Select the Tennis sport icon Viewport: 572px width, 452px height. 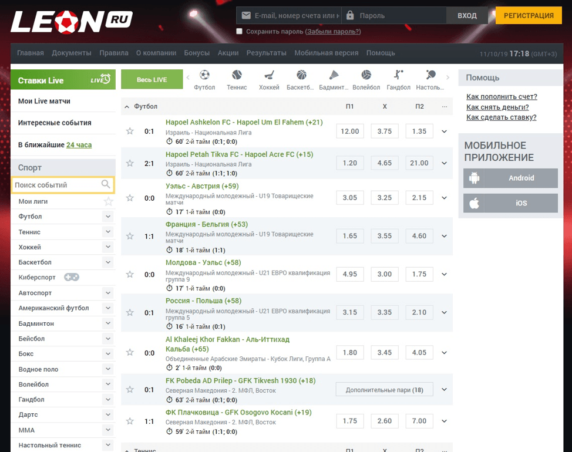[x=237, y=75]
